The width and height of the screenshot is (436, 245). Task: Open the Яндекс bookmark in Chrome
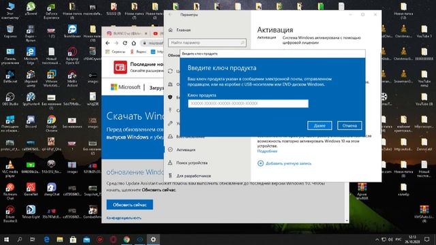[x=138, y=52]
